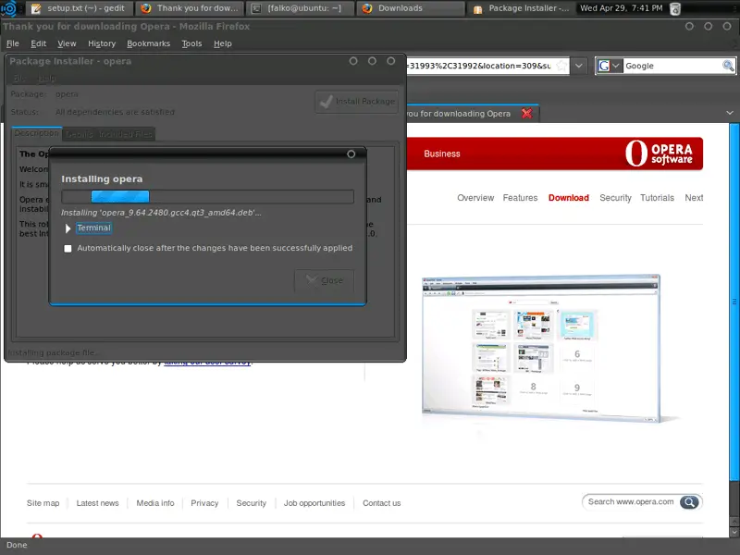Screen dimensions: 740x555
Task: Open Firefox Tools menu
Action: click(x=191, y=43)
